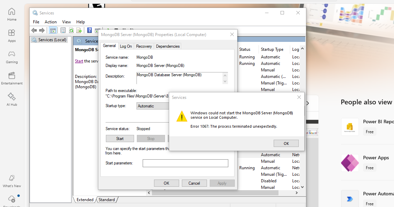Click the Back arrow in Services toolbar
Screen dimensions: 394x207
(34, 30)
